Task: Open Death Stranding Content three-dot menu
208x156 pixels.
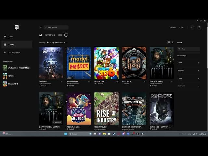Action: coord(61,127)
